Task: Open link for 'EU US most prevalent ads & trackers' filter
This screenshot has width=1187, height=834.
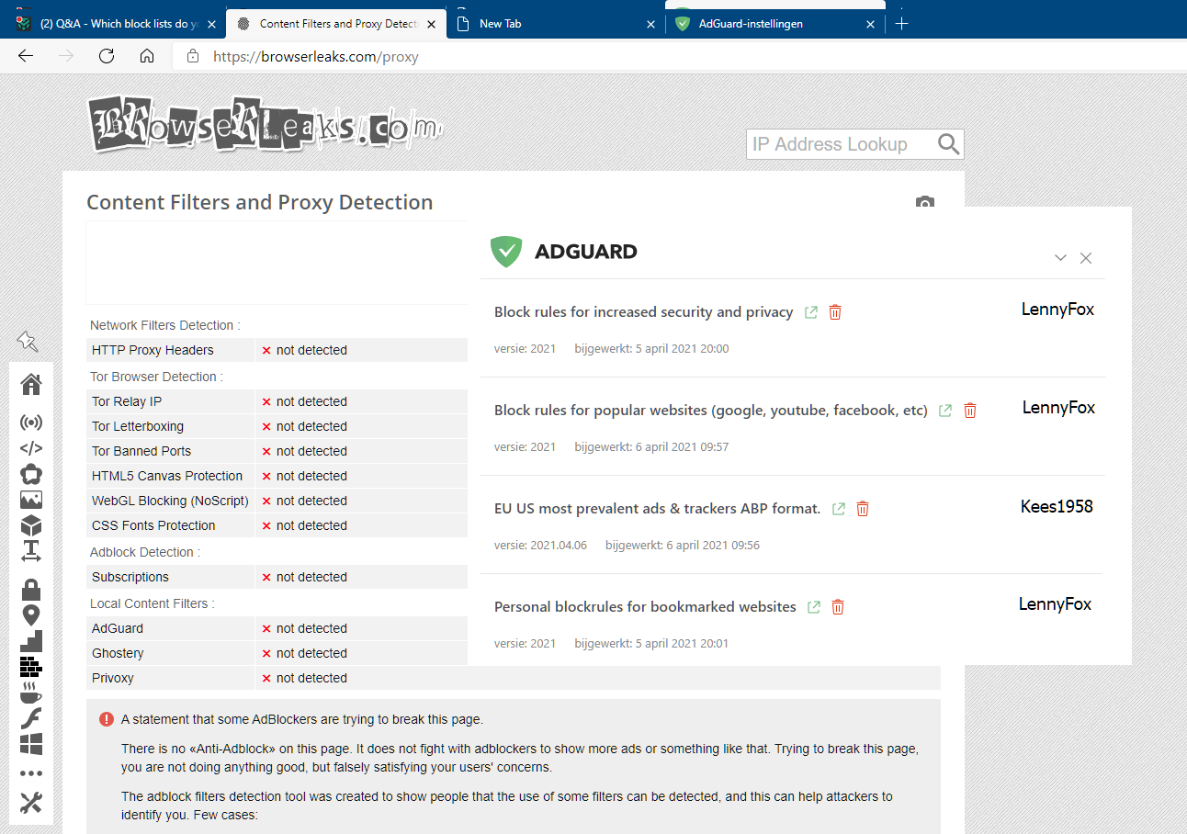Action: [839, 509]
